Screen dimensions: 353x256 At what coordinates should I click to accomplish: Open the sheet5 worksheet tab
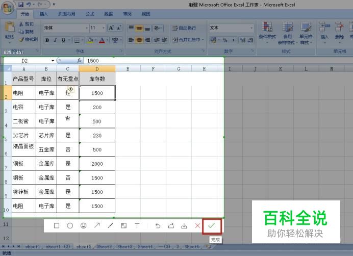[84, 247]
